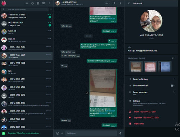Open third media thumbnail with blue screen
This screenshot has width=180, height=137.
(x=165, y=67)
